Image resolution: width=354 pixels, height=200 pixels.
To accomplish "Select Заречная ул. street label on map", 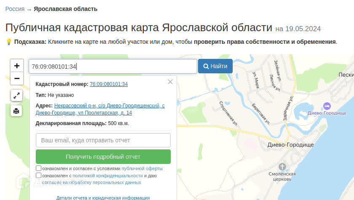I will [288, 108].
